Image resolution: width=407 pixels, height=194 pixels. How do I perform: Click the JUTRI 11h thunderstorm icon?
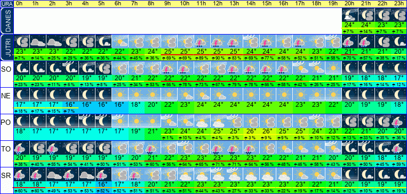click(x=202, y=41)
